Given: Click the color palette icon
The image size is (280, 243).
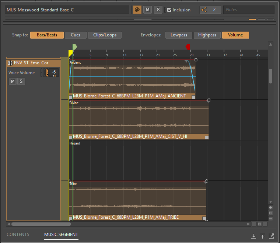Looking at the screenshot, I should pos(137,10).
